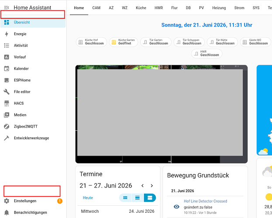This screenshot has height=218, width=272.
Task: Switch to the Heizung tab
Action: 219,8
